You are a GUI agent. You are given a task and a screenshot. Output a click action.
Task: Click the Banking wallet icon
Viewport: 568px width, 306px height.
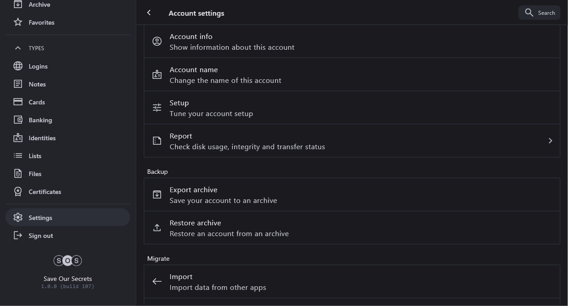(18, 120)
